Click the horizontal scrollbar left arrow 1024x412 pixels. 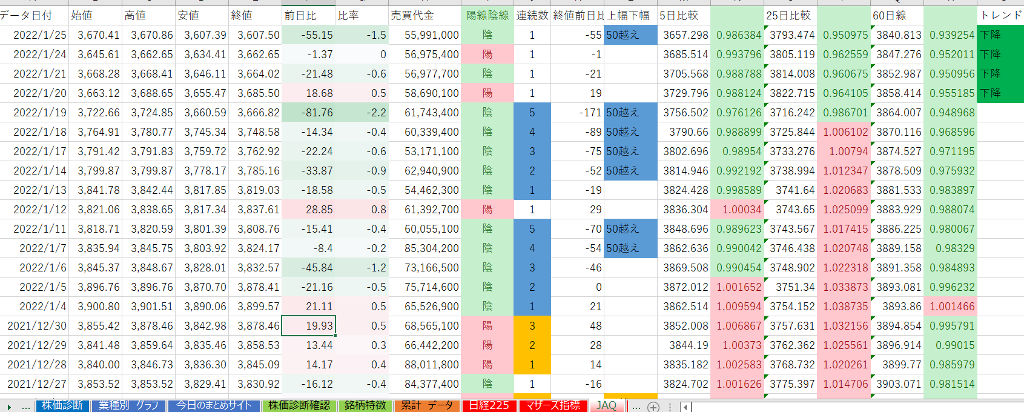pos(685,407)
